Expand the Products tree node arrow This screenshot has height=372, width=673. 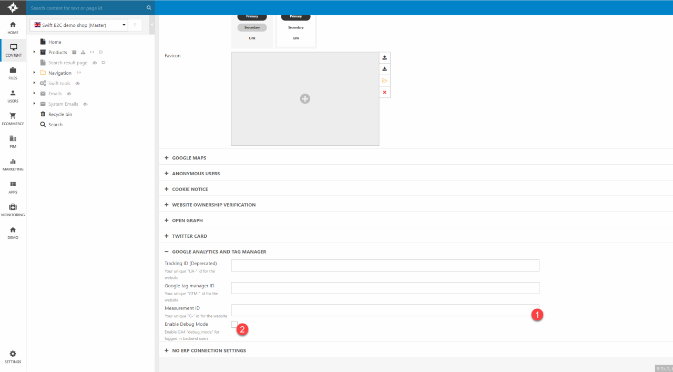[x=34, y=52]
